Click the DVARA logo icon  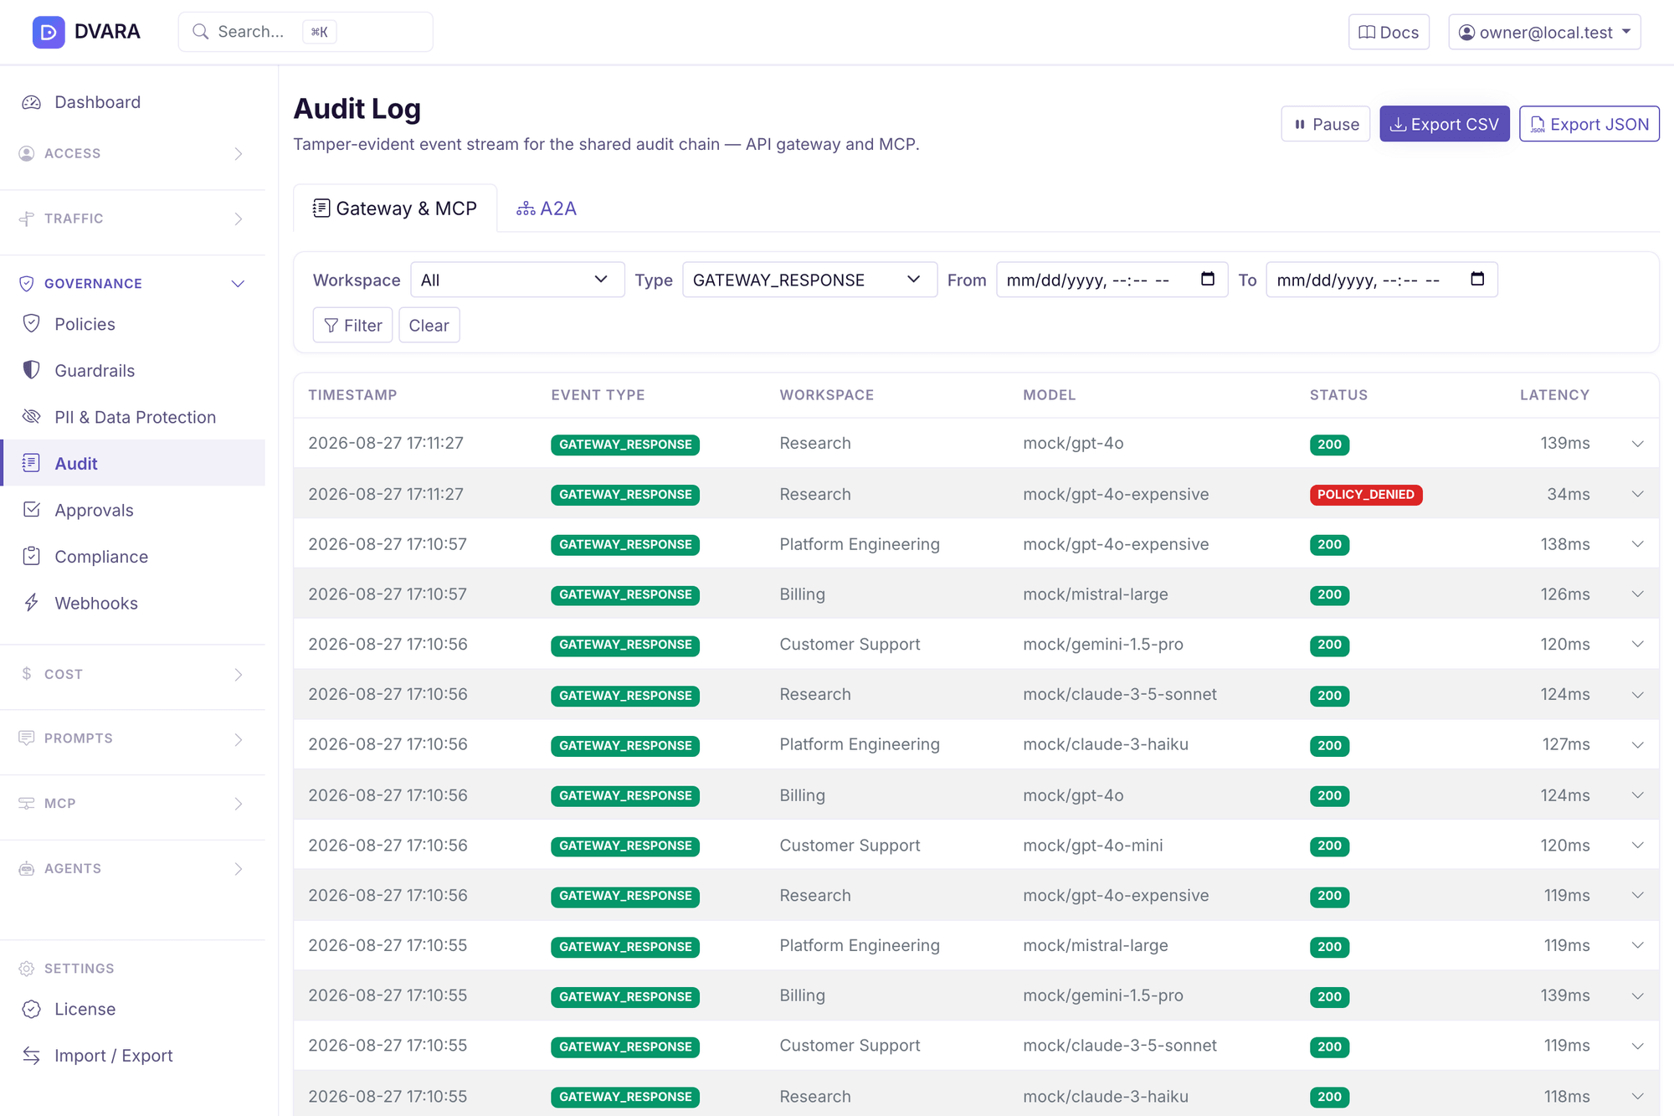(49, 32)
